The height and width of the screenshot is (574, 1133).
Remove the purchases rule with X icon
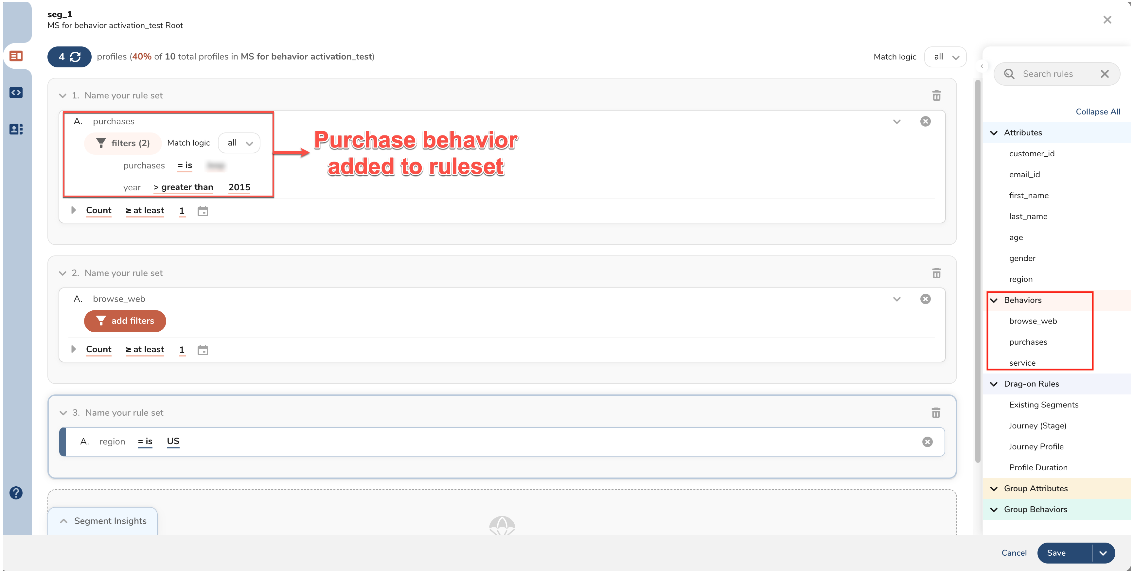[925, 121]
